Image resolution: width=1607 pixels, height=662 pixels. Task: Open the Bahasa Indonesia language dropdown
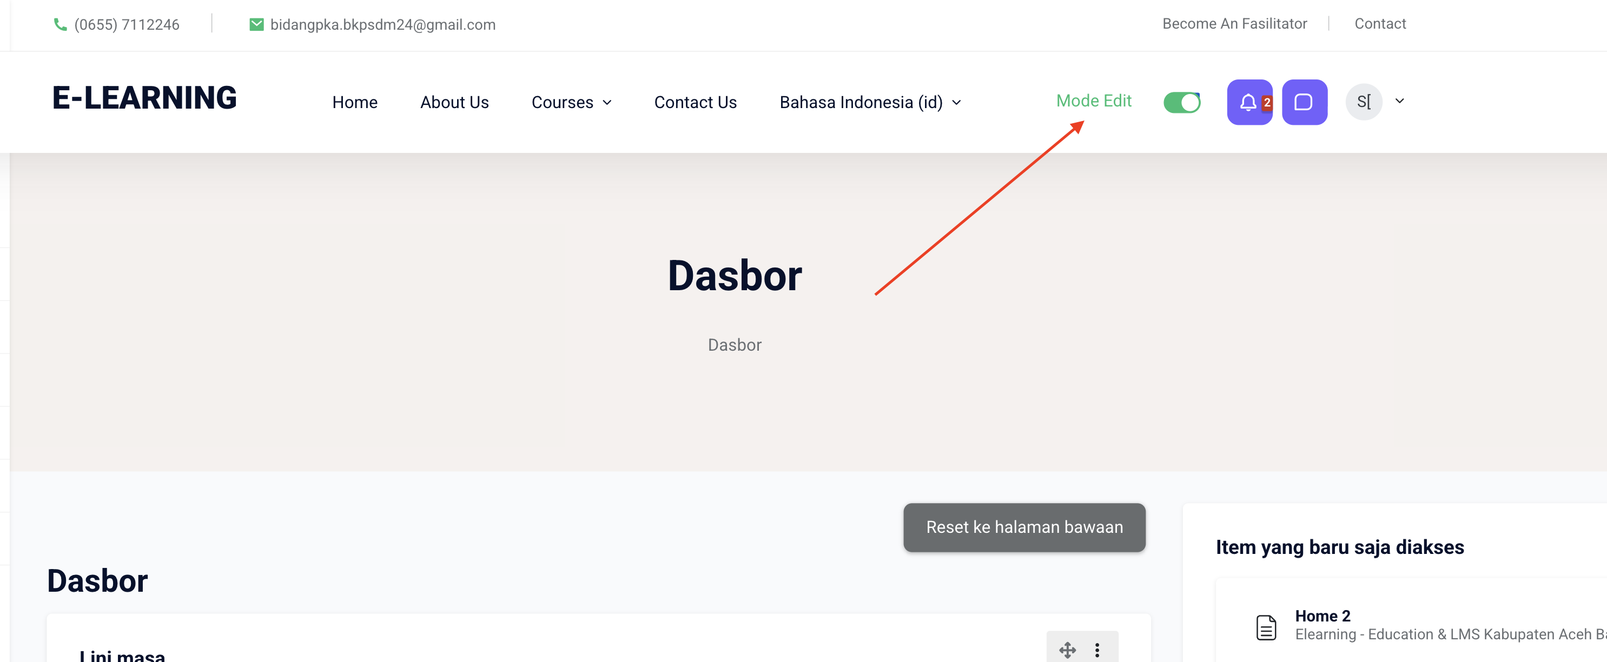point(870,102)
